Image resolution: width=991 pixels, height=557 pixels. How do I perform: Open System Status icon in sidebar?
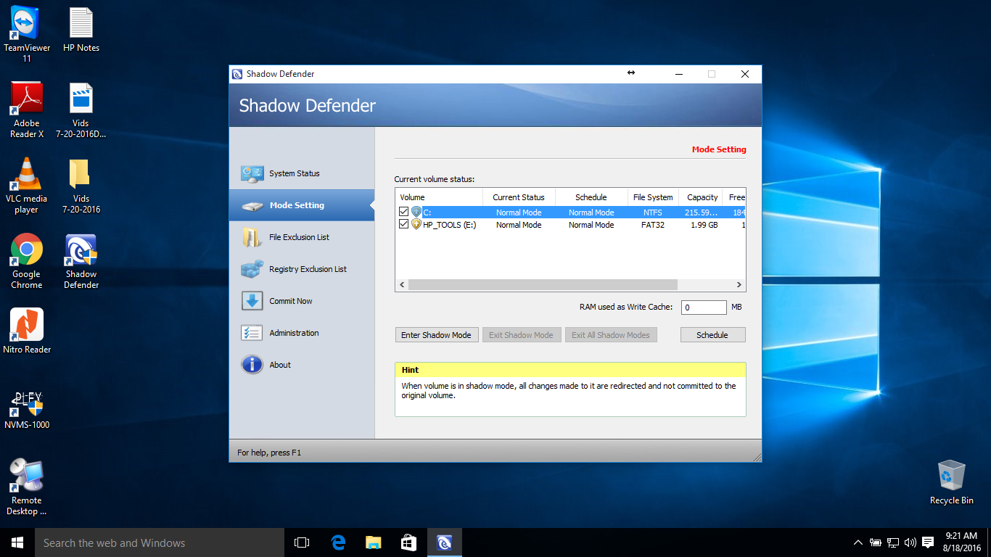click(252, 174)
